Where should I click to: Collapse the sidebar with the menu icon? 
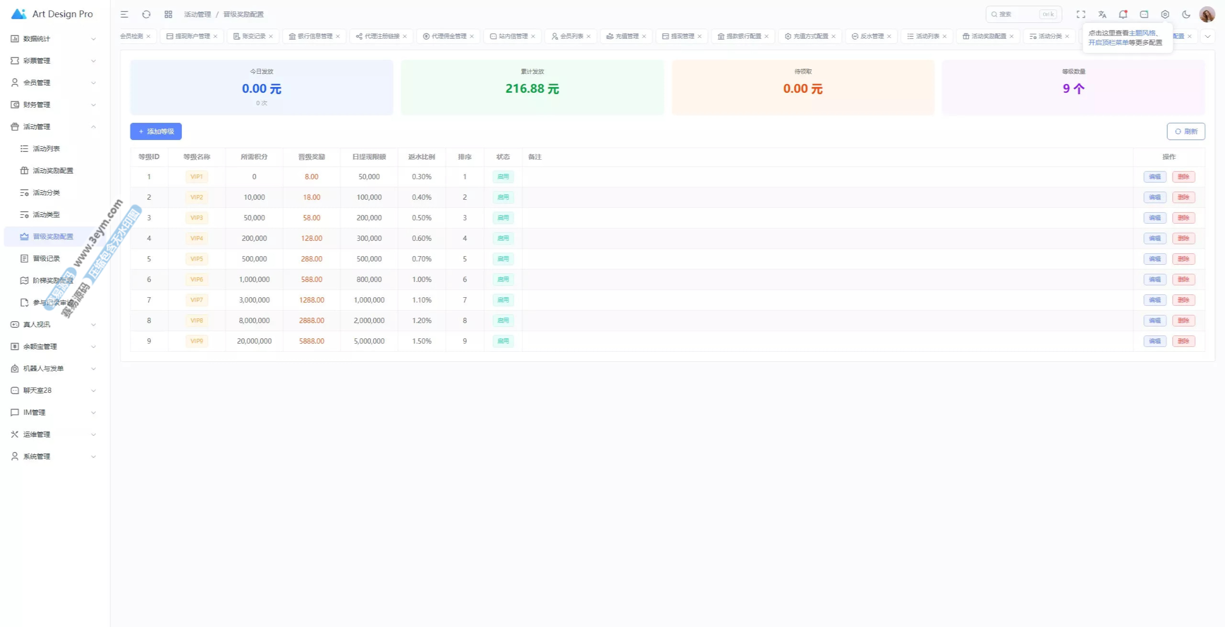pyautogui.click(x=124, y=14)
